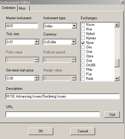Expand the Tick size dropdown
This screenshot has height=139, width=125.
[x=37, y=42]
